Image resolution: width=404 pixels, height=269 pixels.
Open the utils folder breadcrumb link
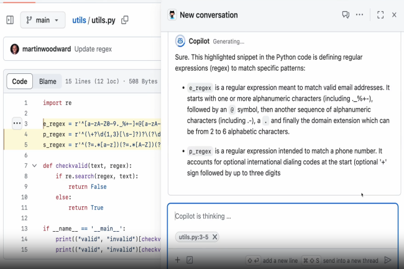(x=79, y=20)
